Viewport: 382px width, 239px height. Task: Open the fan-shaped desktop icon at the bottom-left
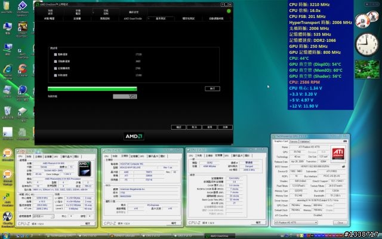pyautogui.click(x=8, y=219)
